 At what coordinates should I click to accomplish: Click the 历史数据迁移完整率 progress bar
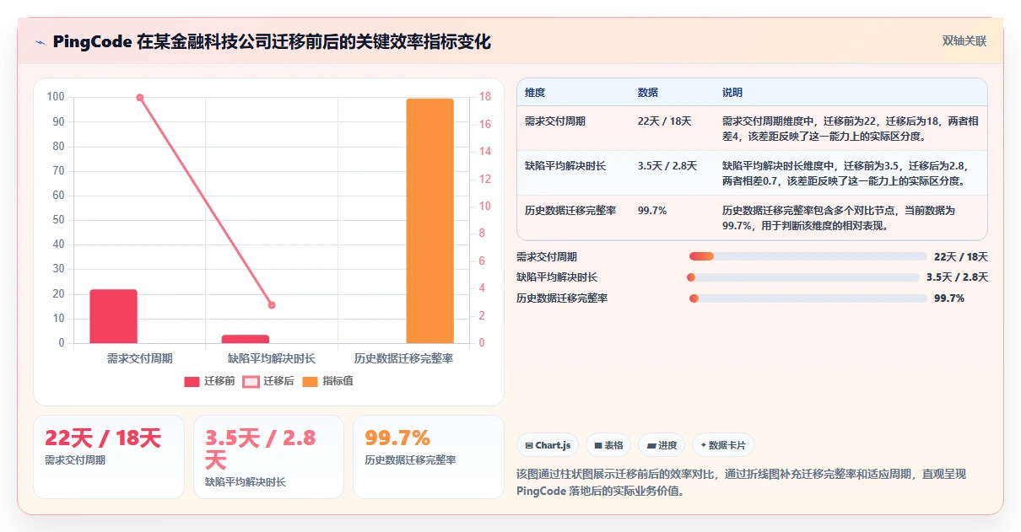click(x=808, y=298)
